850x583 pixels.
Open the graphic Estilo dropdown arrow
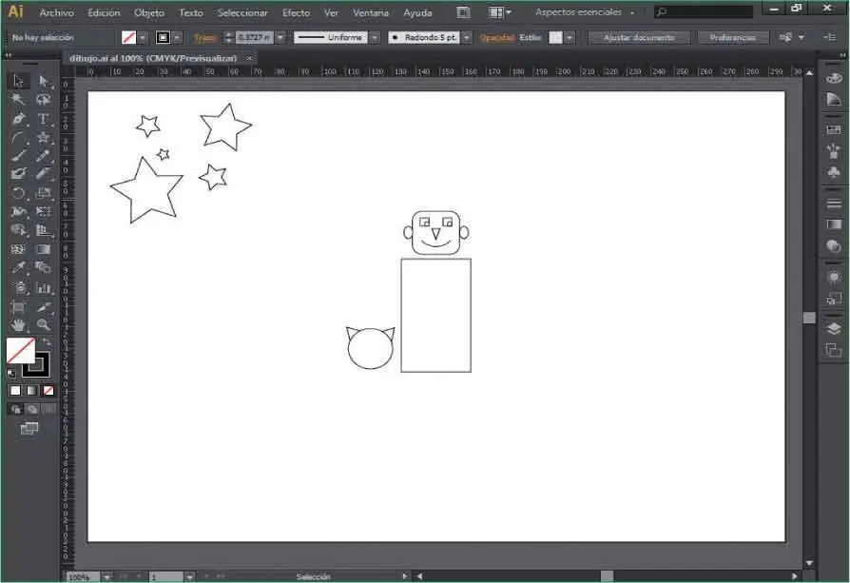coord(570,37)
